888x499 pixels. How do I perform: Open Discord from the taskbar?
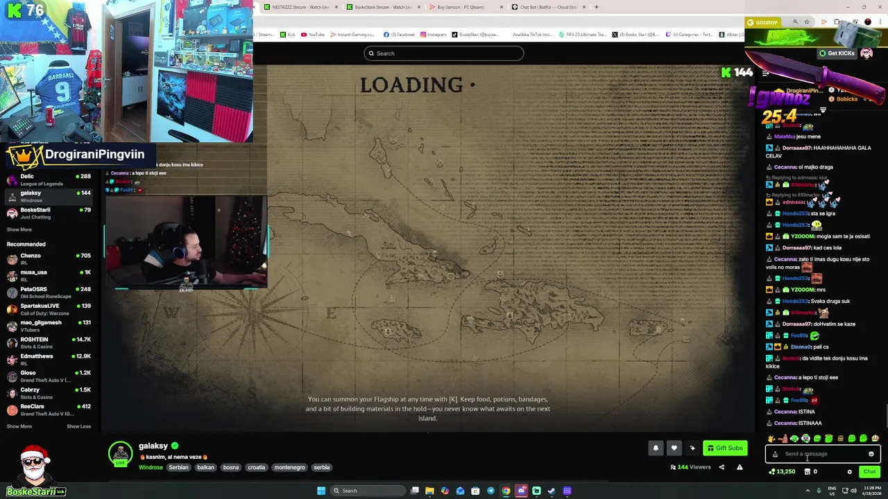tap(521, 491)
